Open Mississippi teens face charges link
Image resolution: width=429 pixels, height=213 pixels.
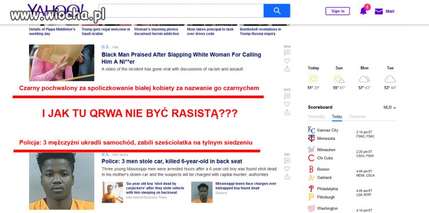coord(246,186)
